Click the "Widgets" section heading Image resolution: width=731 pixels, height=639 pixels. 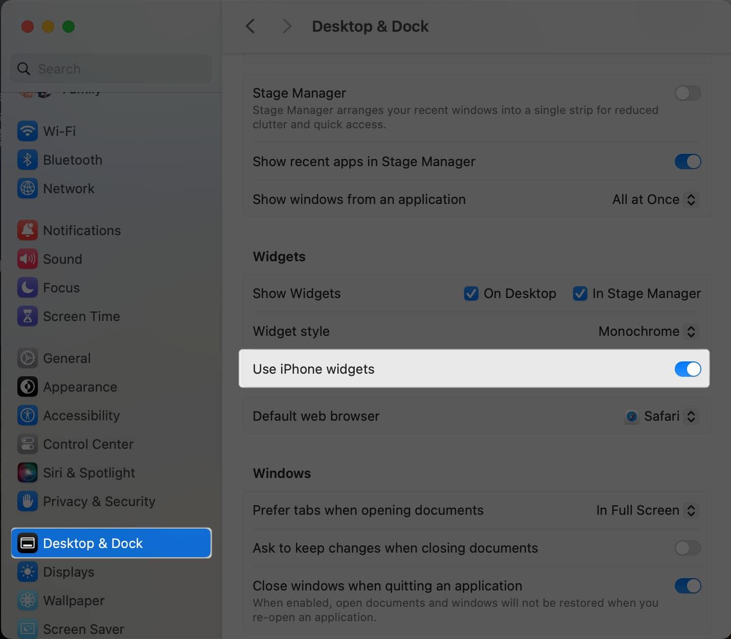(x=279, y=257)
